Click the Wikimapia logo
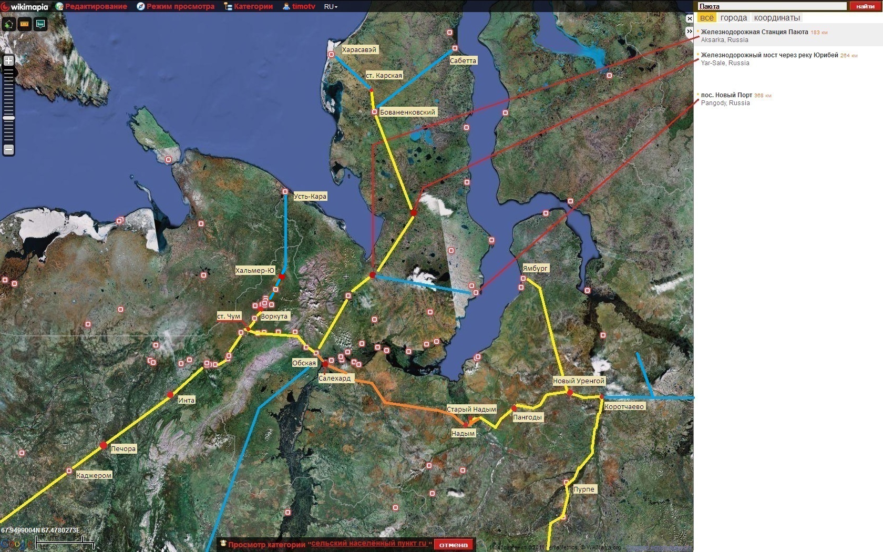The image size is (883, 552). (25, 6)
